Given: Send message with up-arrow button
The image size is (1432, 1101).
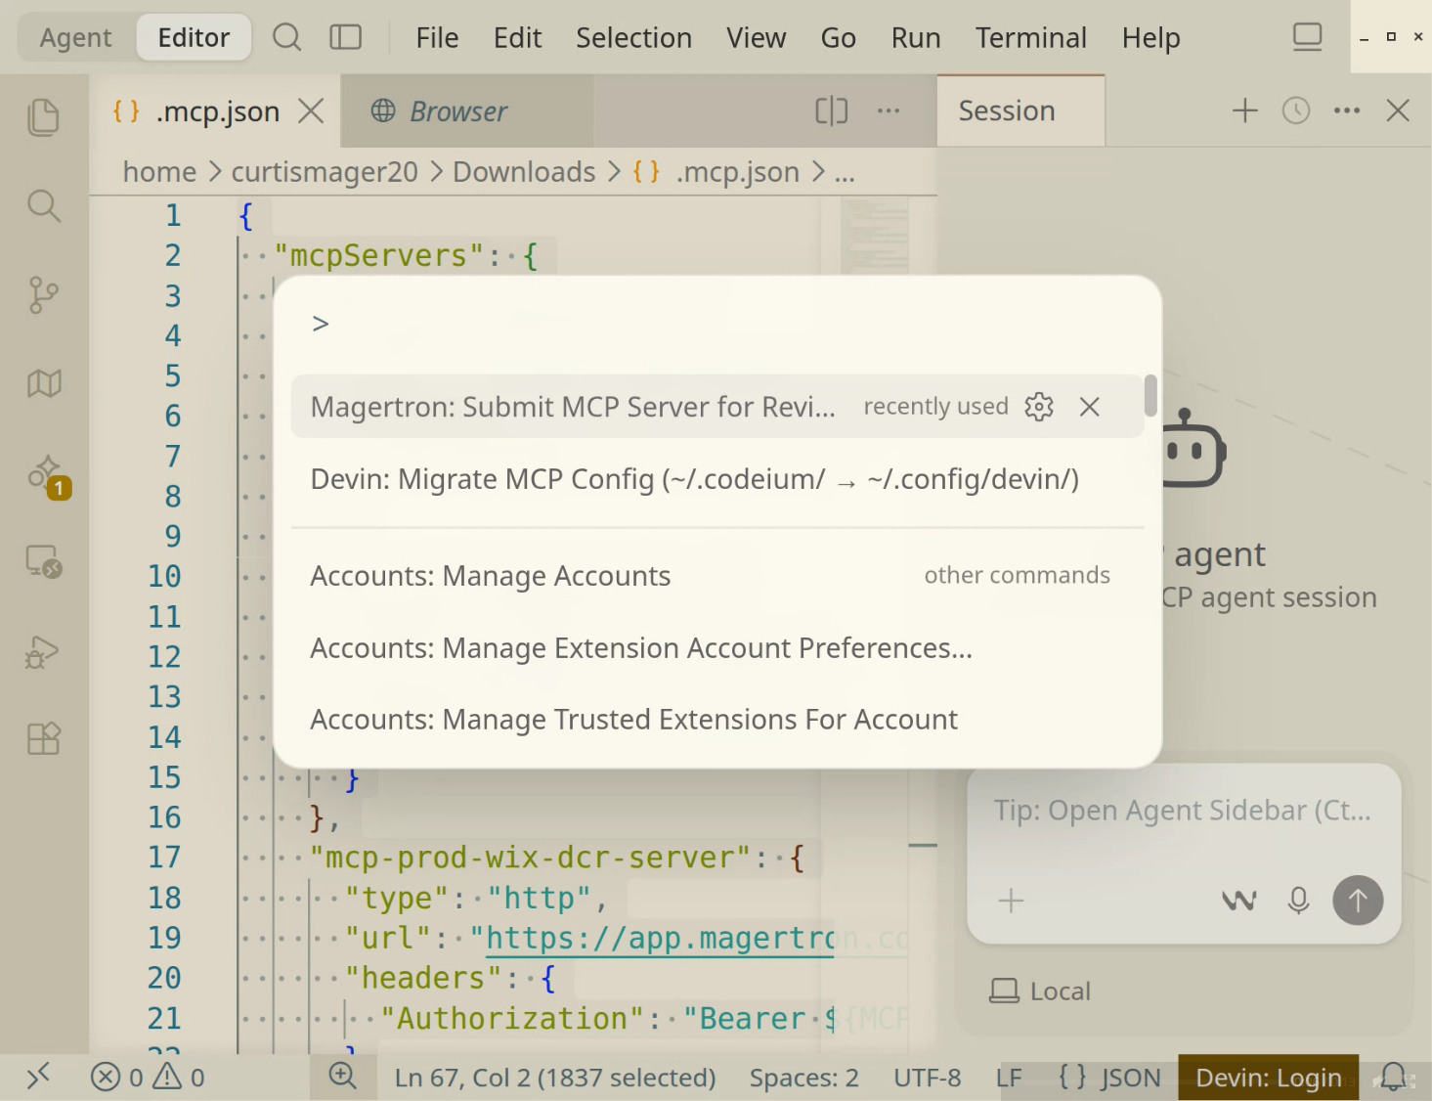Looking at the screenshot, I should click(x=1358, y=901).
